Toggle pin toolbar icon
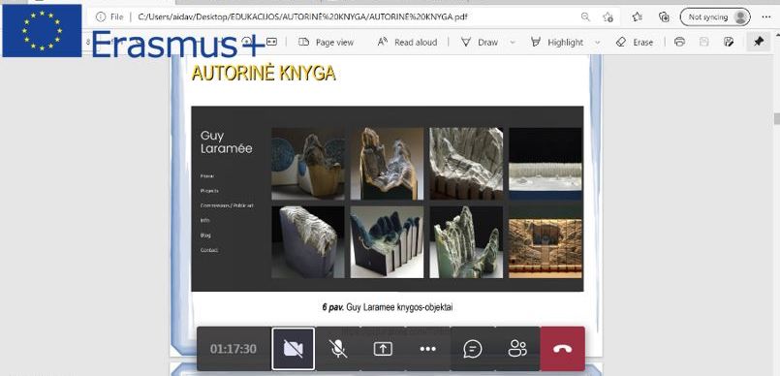The height and width of the screenshot is (376, 780). click(759, 43)
